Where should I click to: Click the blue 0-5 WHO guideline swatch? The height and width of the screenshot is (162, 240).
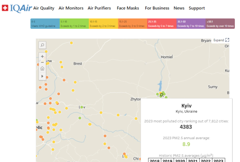(x=45, y=24)
